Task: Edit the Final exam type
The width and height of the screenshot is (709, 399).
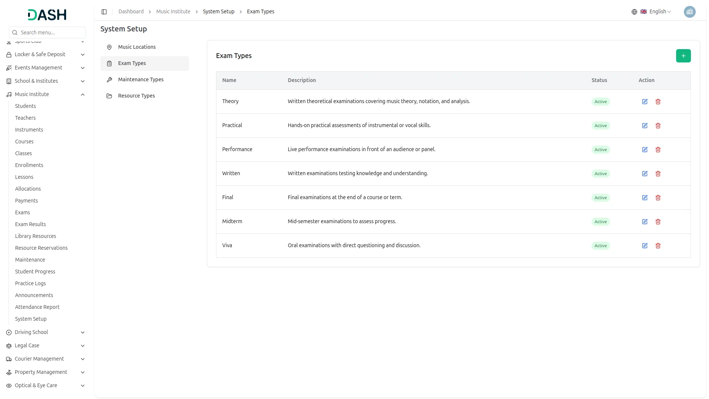Action: (x=644, y=198)
